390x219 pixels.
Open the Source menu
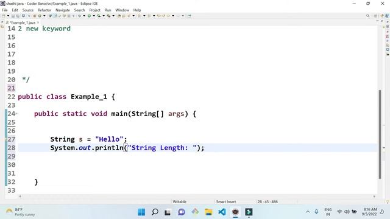28,10
